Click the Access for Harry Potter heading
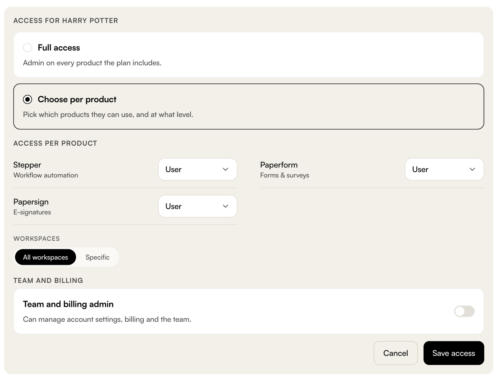This screenshot has width=497, height=380. 66,21
